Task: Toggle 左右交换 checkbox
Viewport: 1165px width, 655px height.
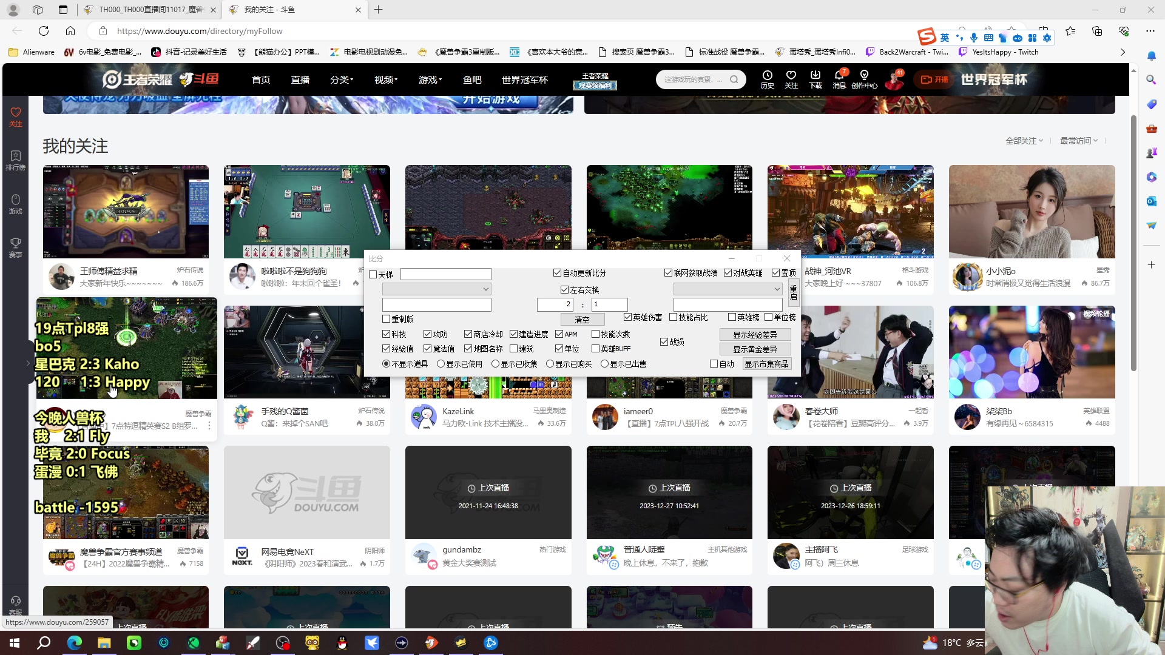Action: [564, 290]
